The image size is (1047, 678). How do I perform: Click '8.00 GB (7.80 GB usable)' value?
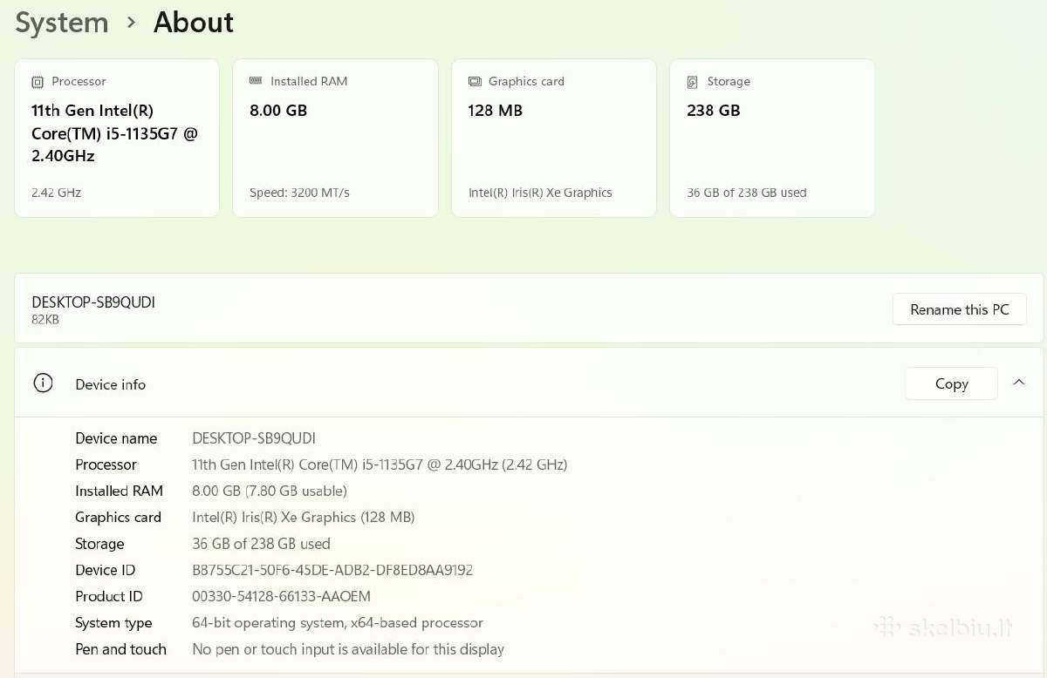pyautogui.click(x=270, y=491)
